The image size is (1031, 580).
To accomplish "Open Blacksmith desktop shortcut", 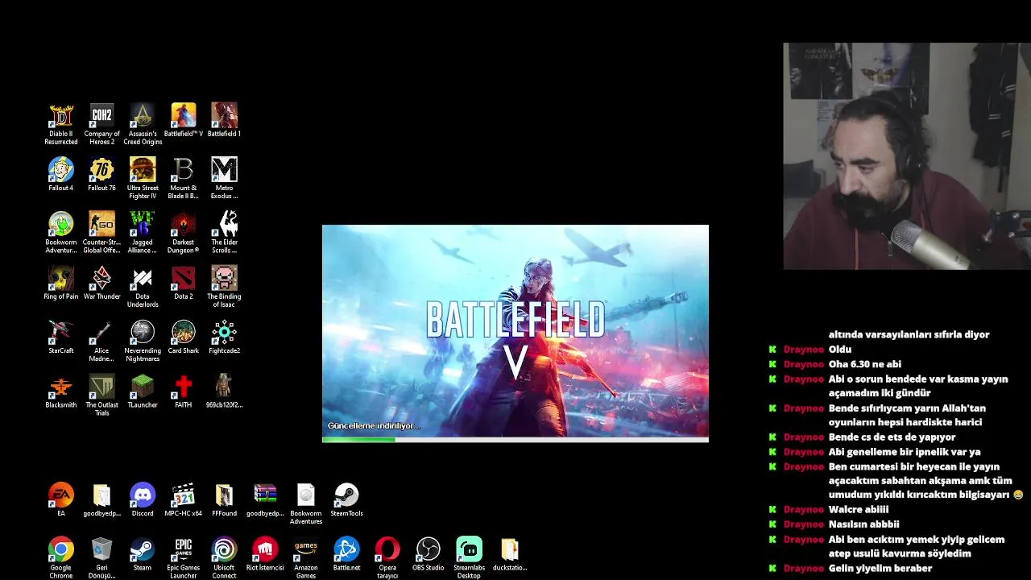I will tap(61, 391).
